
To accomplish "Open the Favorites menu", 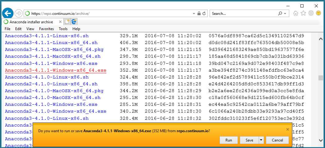I will coord(46,29).
